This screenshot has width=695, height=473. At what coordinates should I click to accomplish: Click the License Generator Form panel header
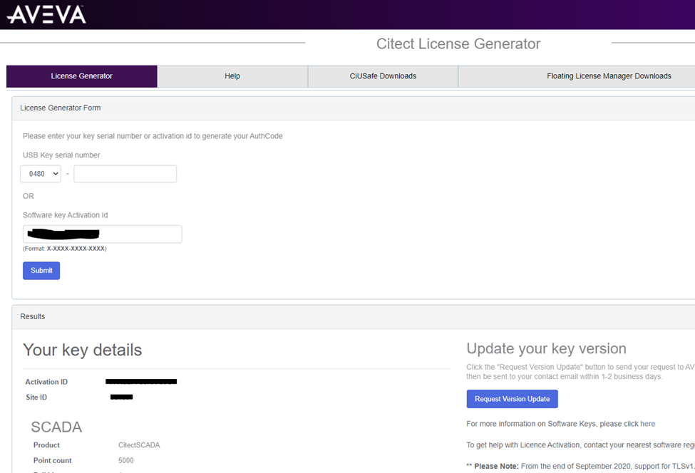pyautogui.click(x=354, y=108)
